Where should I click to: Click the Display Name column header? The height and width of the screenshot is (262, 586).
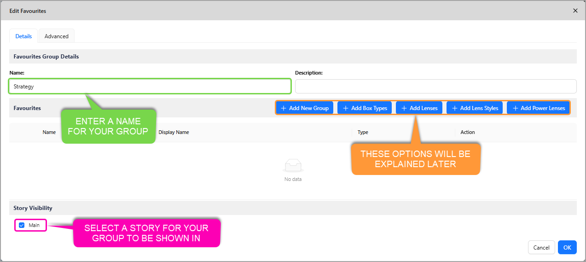174,132
